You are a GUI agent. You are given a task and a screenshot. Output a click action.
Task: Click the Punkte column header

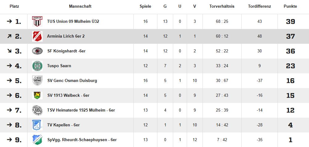coord(290,6)
